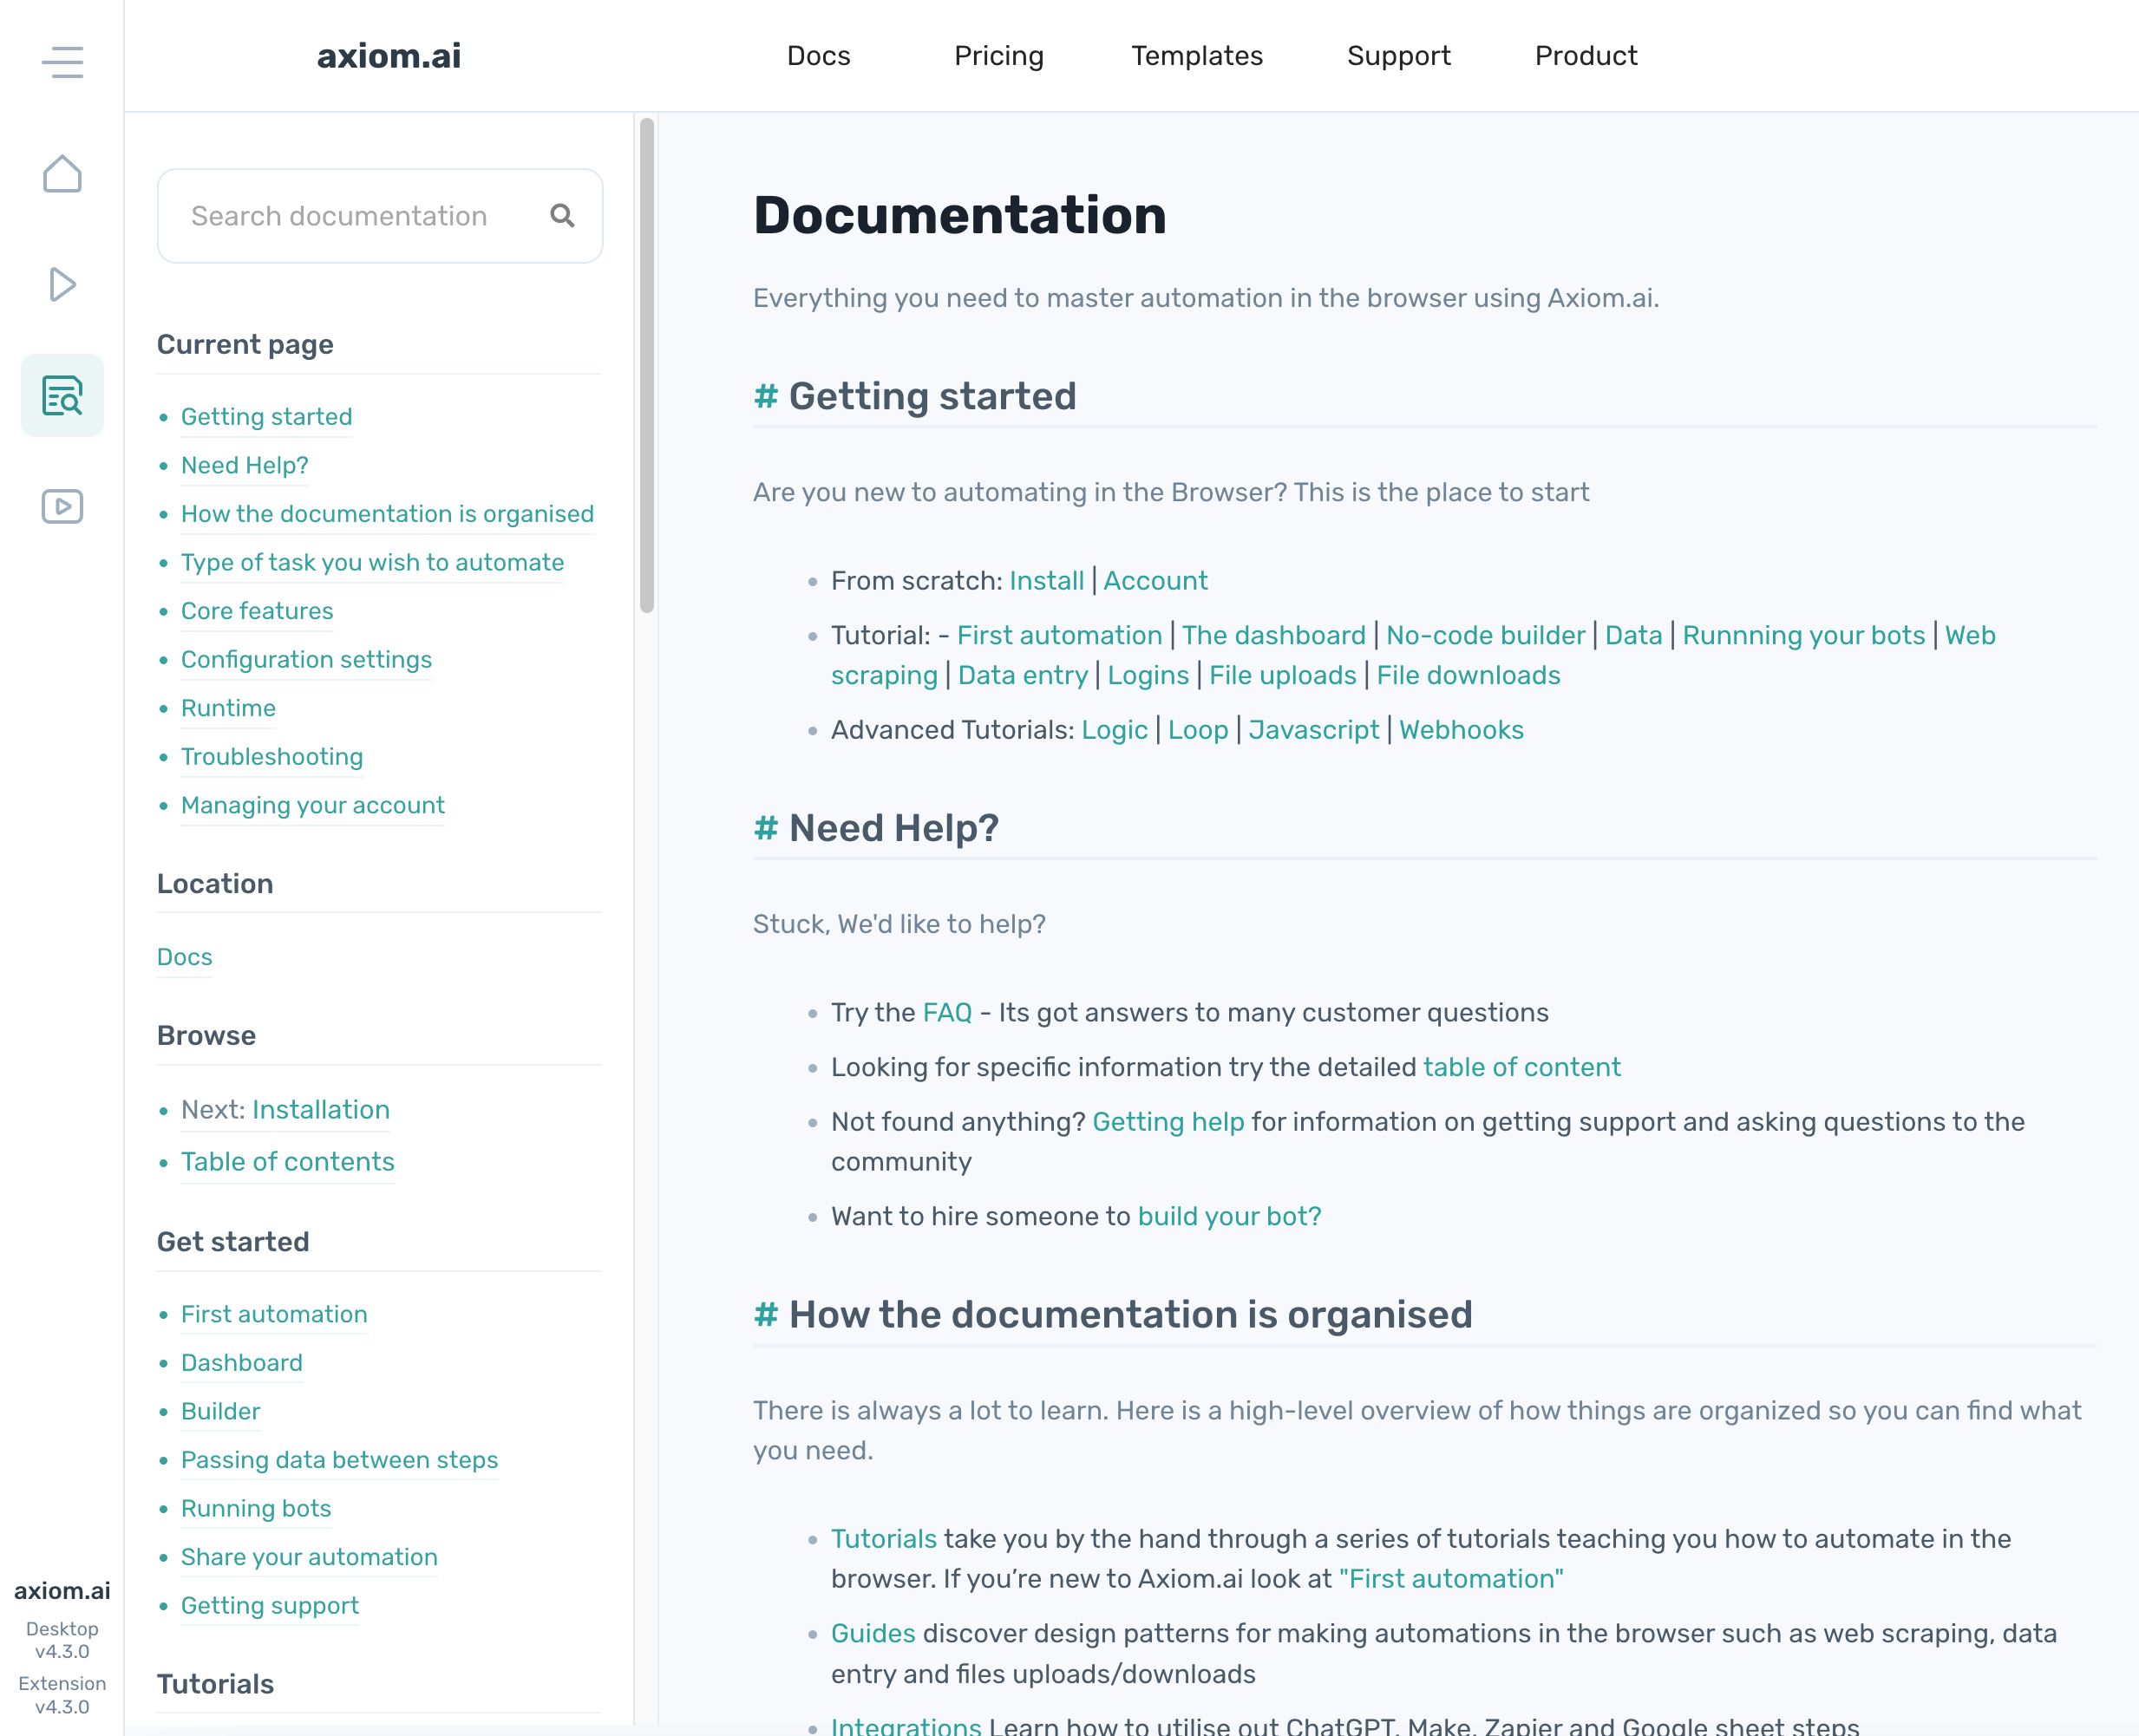Open the Loop advanced tutorial
2139x1736 pixels.
(x=1198, y=731)
